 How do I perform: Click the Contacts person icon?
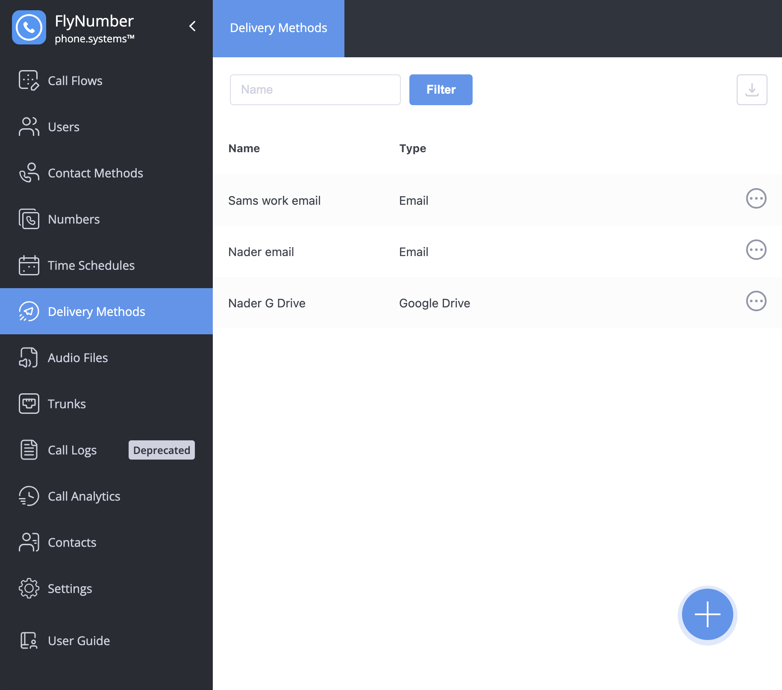(29, 542)
